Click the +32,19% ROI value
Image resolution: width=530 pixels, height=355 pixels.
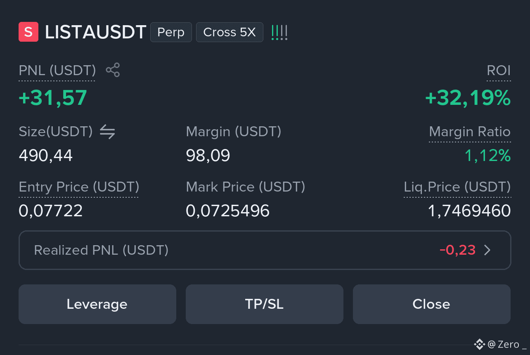[468, 98]
